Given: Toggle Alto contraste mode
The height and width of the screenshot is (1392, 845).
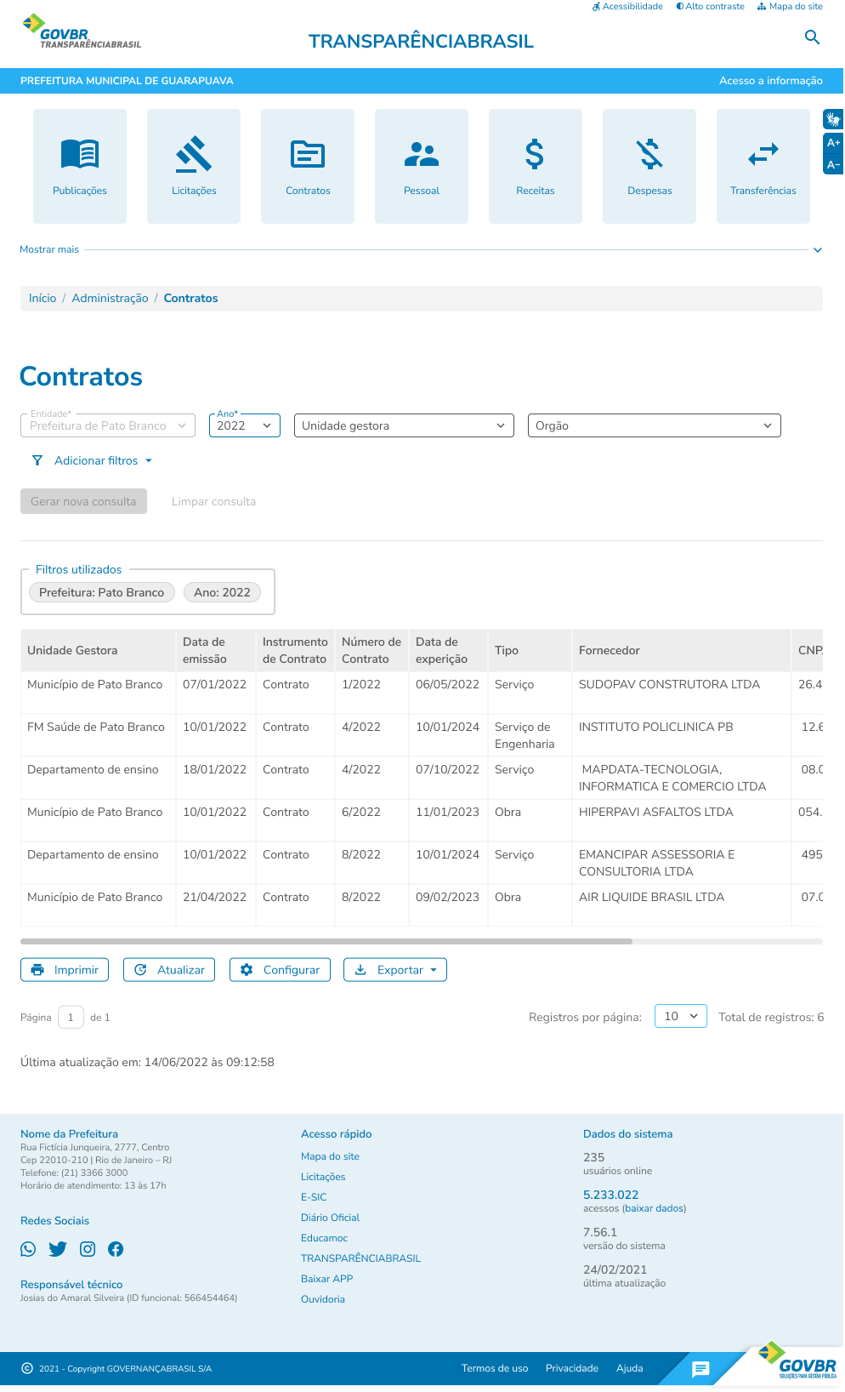Looking at the screenshot, I should [x=711, y=7].
